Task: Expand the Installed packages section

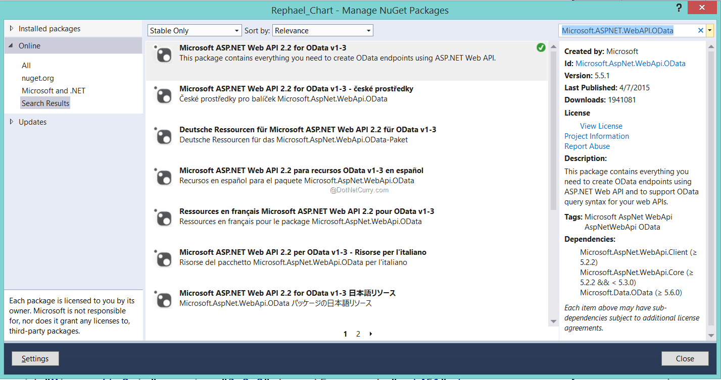Action: coord(12,29)
